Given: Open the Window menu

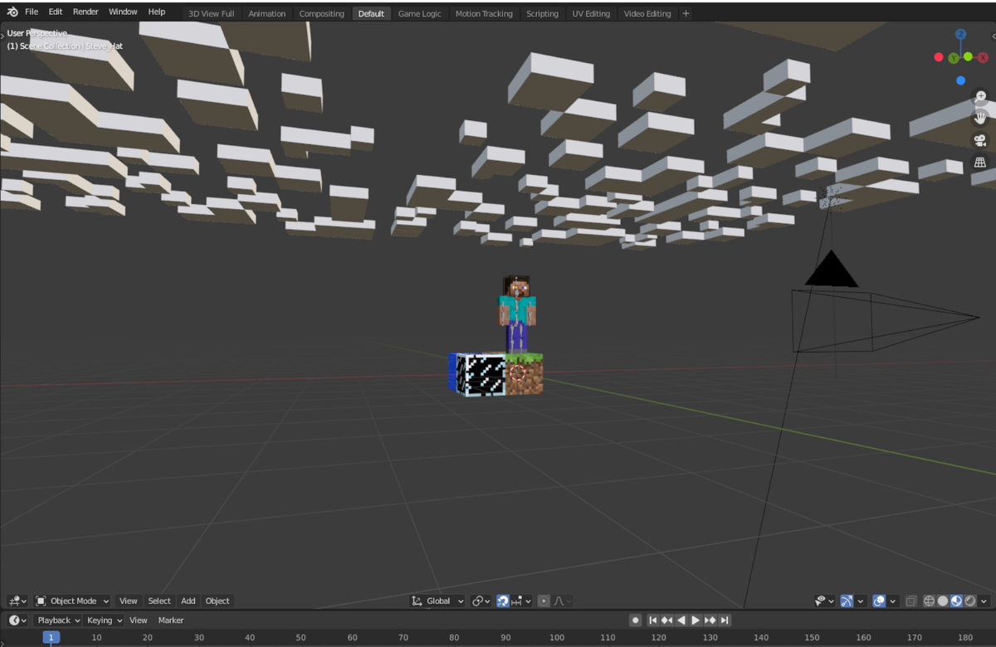Looking at the screenshot, I should tap(123, 12).
